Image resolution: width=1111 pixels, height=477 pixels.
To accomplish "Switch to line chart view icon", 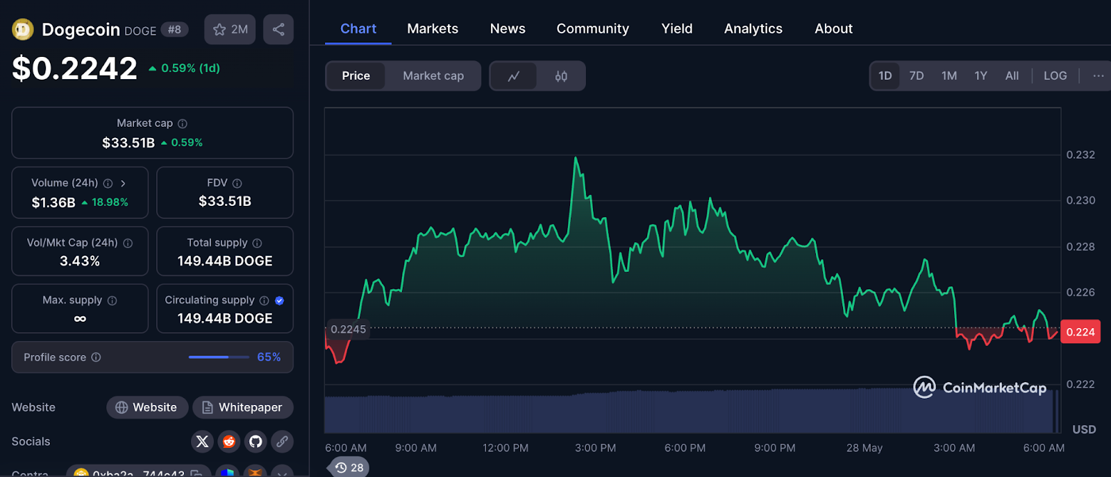I will [514, 76].
